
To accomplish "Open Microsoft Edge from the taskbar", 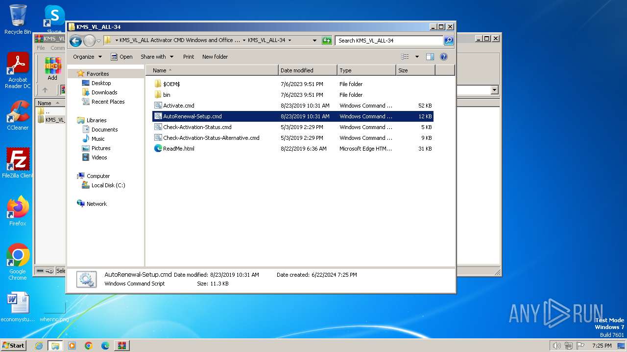I will coord(105,346).
